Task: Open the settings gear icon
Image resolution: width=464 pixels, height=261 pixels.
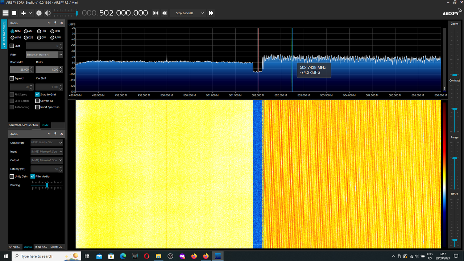Action: (x=39, y=13)
